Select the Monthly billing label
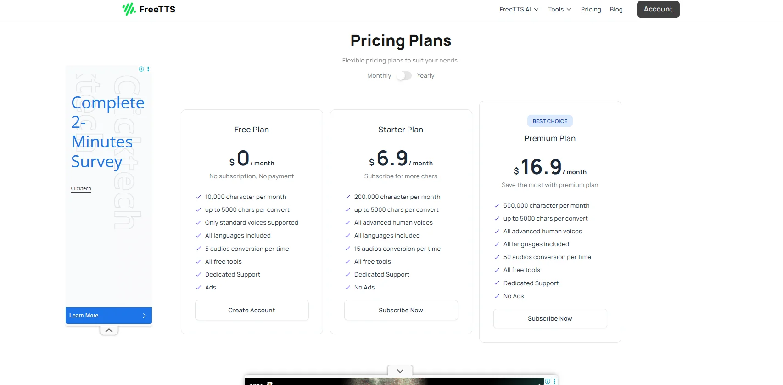783x385 pixels. [x=379, y=76]
